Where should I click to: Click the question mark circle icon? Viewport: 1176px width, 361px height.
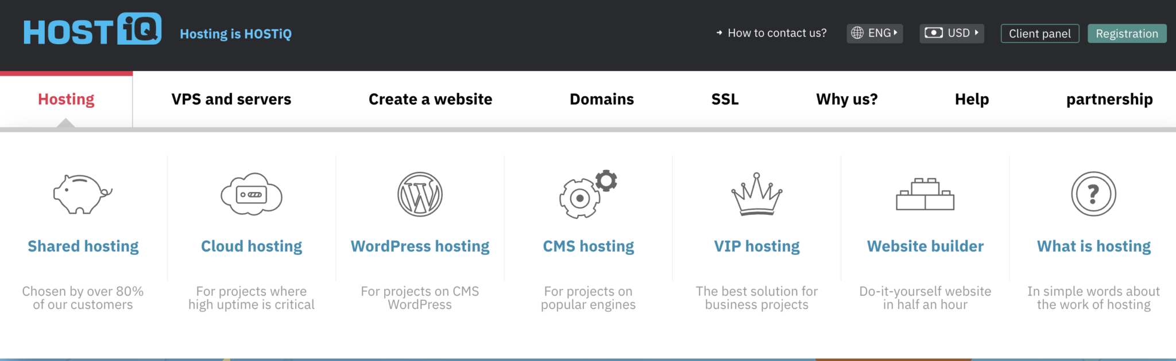pyautogui.click(x=1093, y=194)
